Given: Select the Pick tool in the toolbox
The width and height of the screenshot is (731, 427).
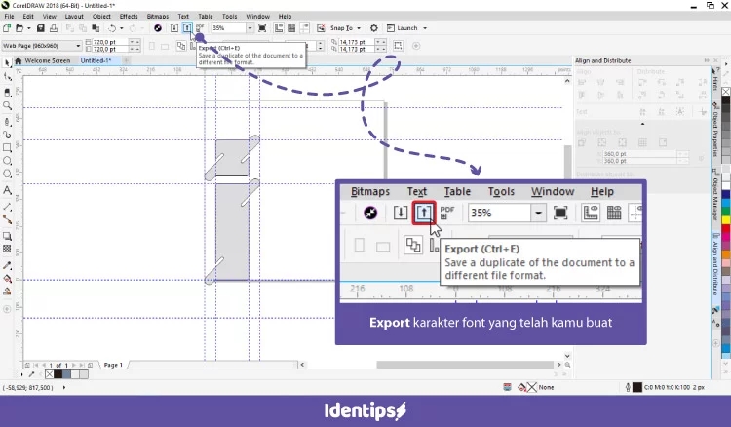Looking at the screenshot, I should click(8, 62).
